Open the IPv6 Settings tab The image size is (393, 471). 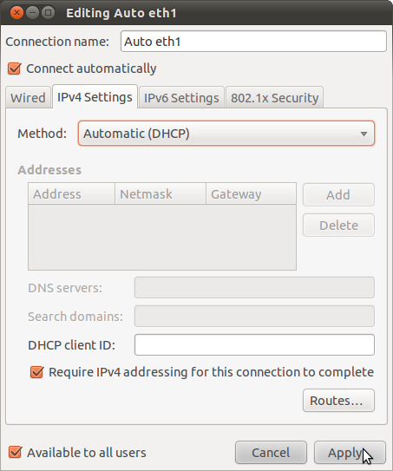click(x=181, y=98)
